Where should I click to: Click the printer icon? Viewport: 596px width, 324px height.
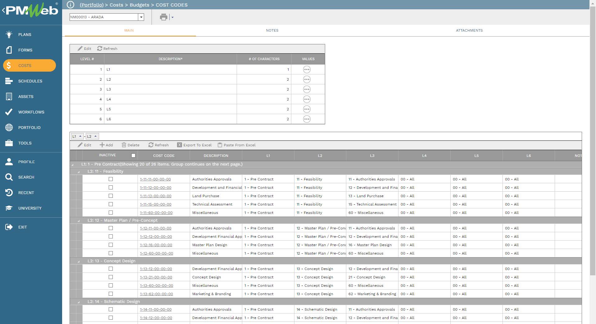pyautogui.click(x=164, y=17)
